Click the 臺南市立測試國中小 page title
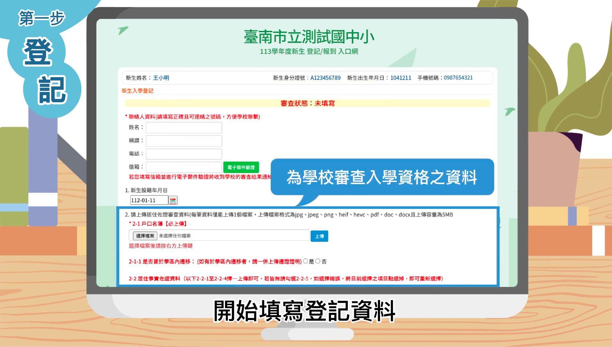 point(309,37)
